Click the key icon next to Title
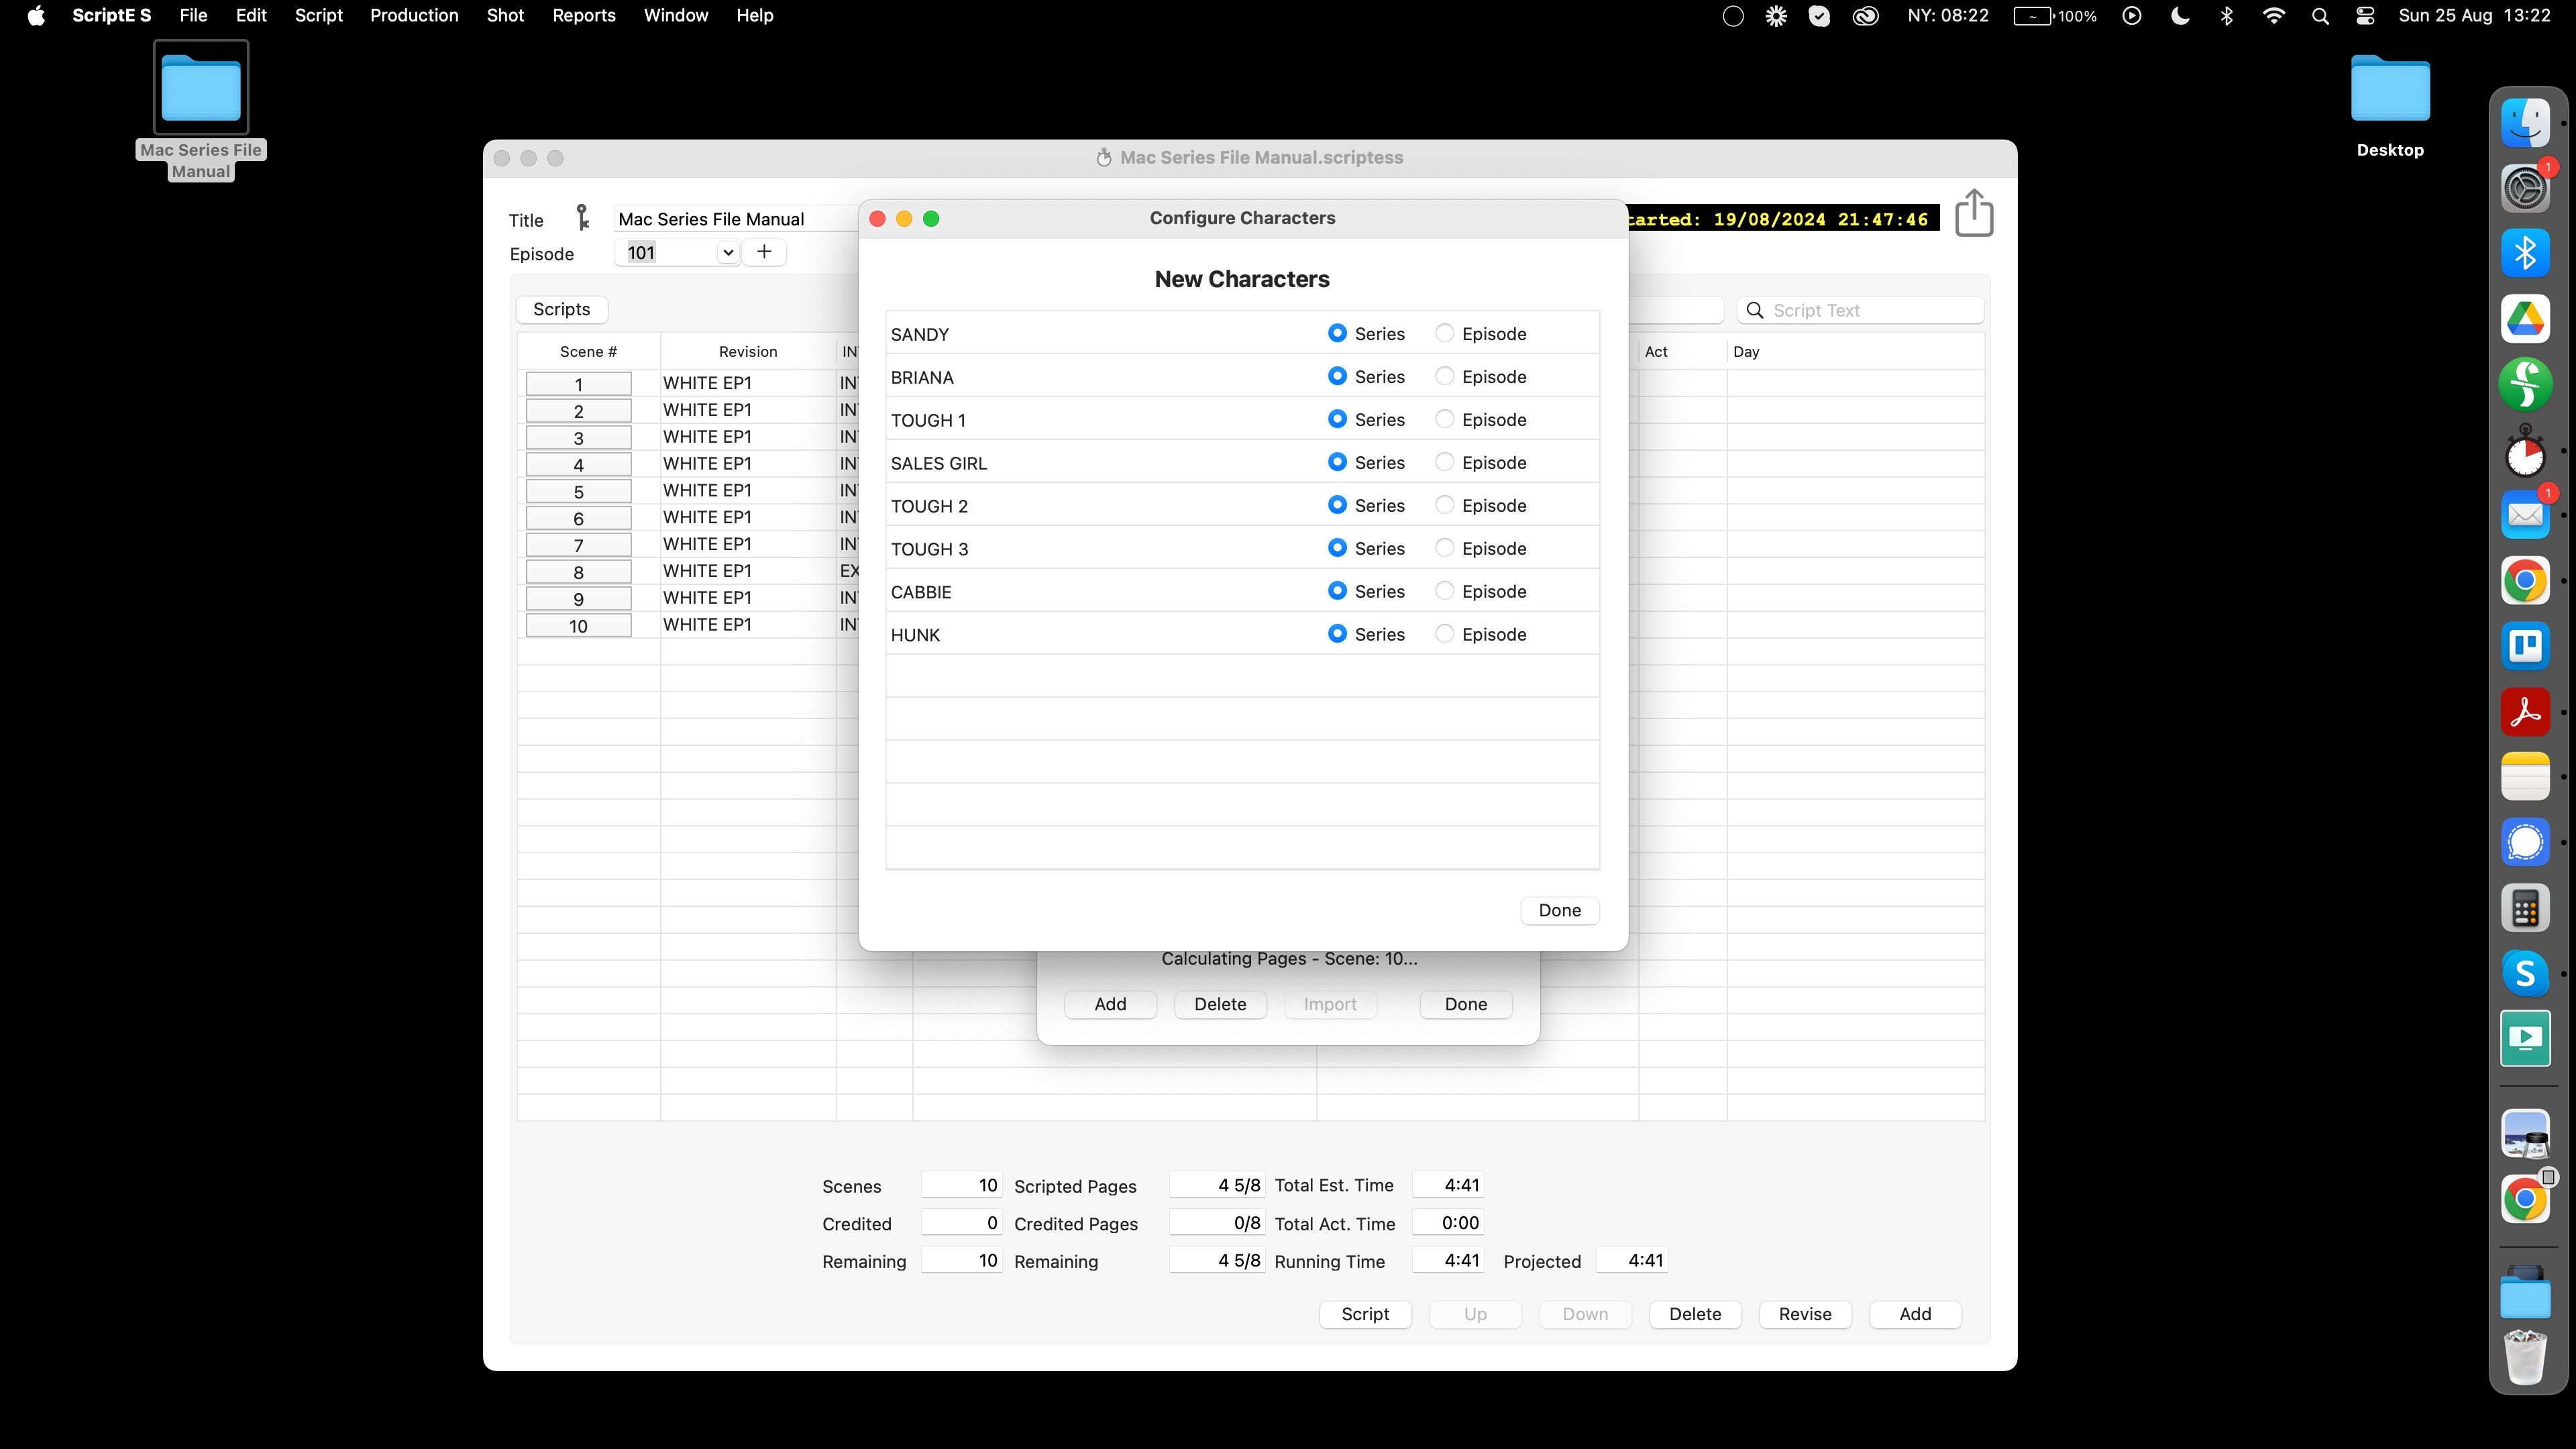 [582, 218]
